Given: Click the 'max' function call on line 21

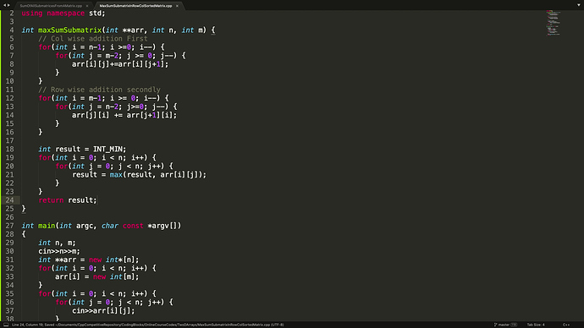Looking at the screenshot, I should click(116, 175).
